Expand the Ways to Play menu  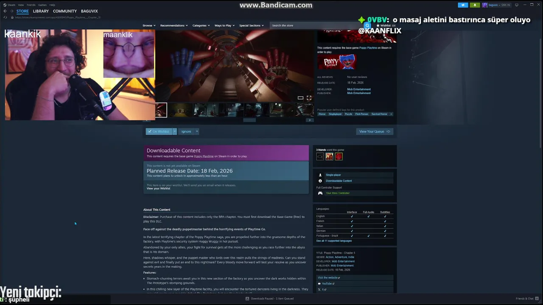pyautogui.click(x=224, y=25)
